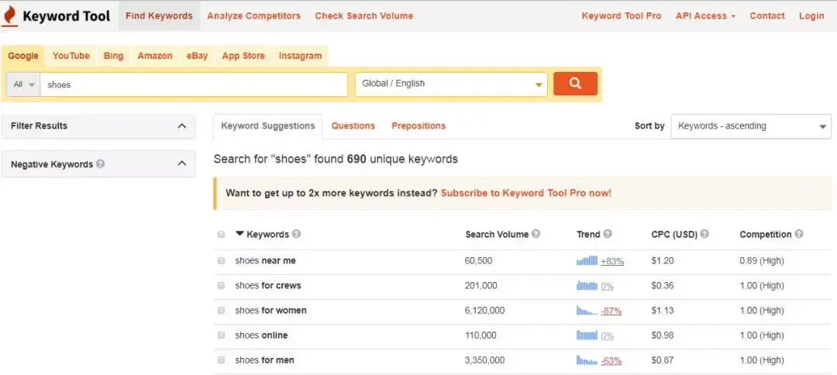Image resolution: width=837 pixels, height=375 pixels.
Task: Click the help icon beside Negative Keywords
Action: [x=100, y=163]
